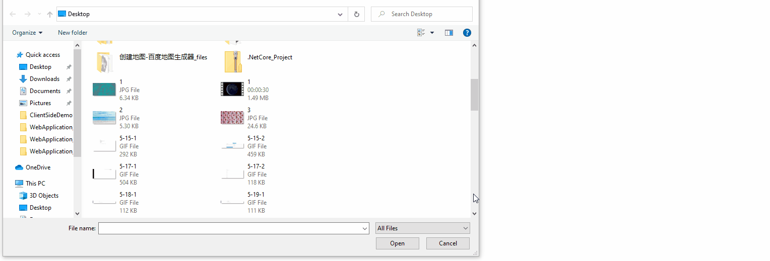This screenshot has height=261, width=770.
Task: Open the view options dropdown arrow
Action: (432, 33)
